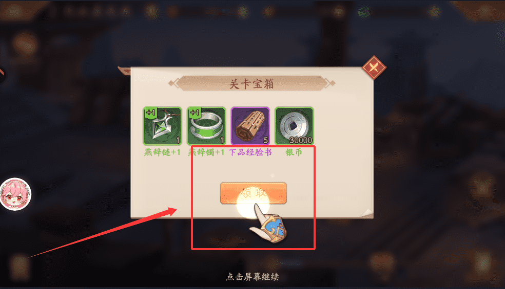Click the 燕辞镯+1 item name label
This screenshot has height=289, width=505.
pyautogui.click(x=206, y=152)
